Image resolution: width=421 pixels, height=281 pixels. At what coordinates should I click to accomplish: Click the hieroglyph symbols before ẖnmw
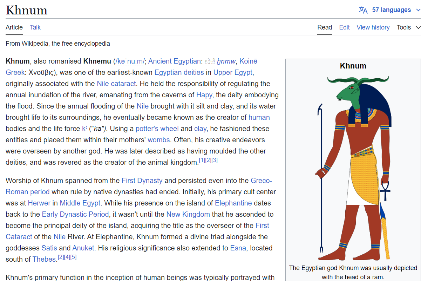(x=209, y=61)
